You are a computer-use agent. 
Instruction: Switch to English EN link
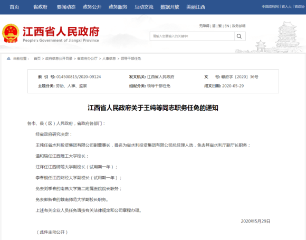[x=227, y=26]
